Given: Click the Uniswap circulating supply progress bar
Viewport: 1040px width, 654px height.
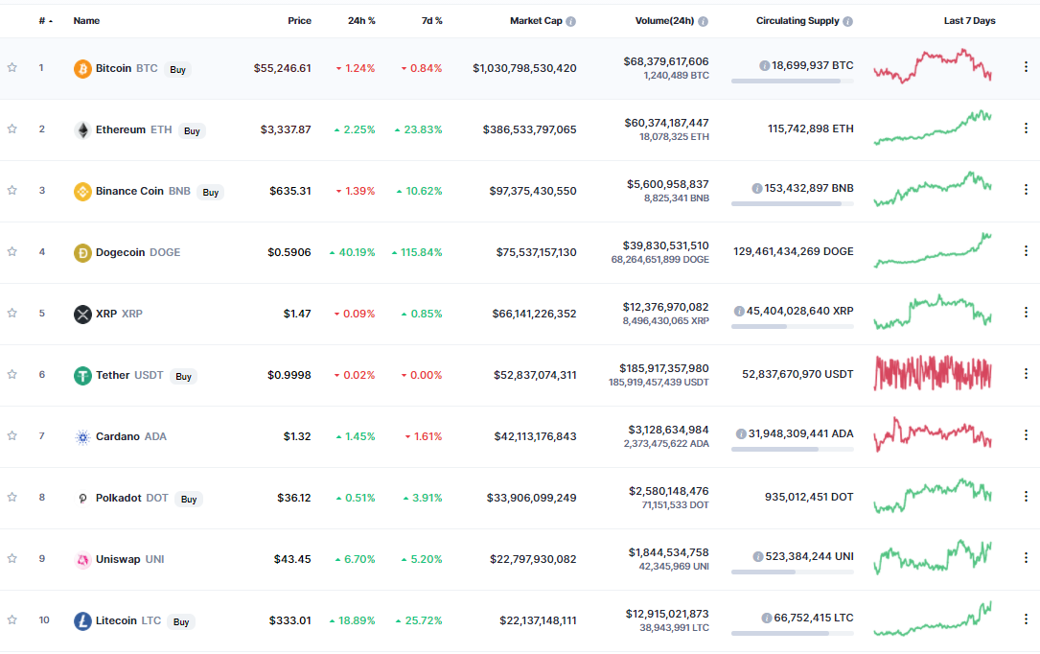Looking at the screenshot, I should (793, 572).
